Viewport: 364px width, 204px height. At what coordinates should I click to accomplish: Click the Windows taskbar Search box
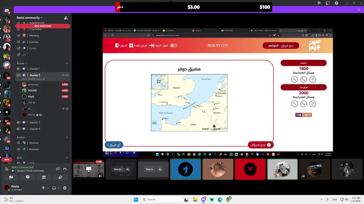pos(161,199)
